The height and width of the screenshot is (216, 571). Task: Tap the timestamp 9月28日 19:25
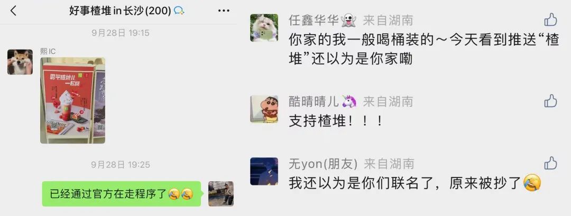click(x=121, y=165)
